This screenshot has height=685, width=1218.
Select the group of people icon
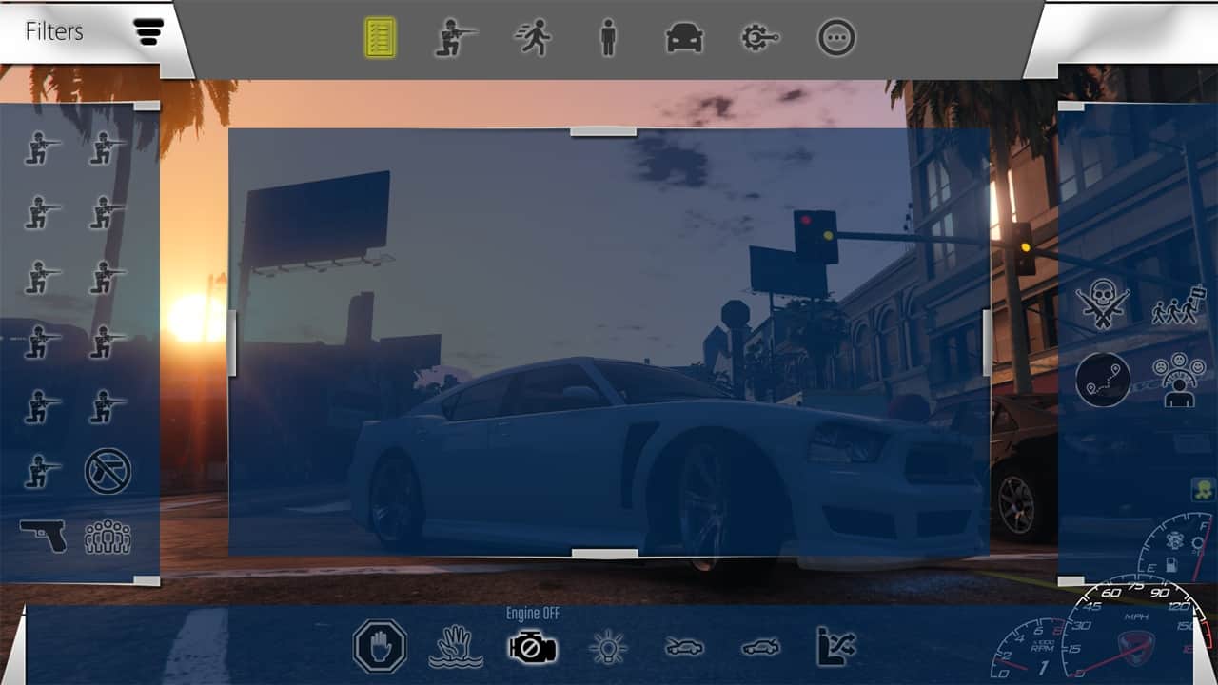pos(108,537)
